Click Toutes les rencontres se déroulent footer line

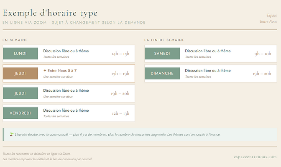click(x=36, y=154)
